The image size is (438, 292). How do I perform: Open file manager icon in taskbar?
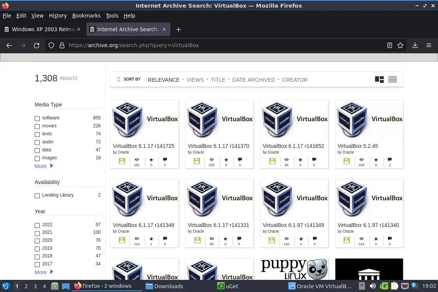[x=55, y=286]
